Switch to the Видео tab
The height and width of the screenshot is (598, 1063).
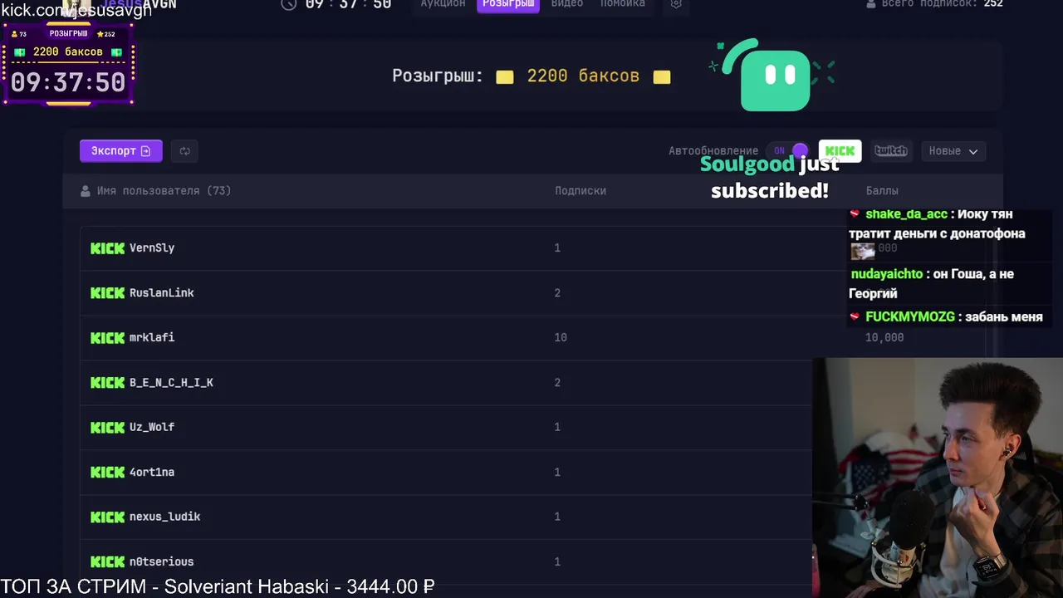pos(567,4)
